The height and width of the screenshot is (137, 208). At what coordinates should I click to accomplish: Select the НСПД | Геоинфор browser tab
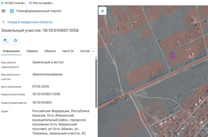14,3
